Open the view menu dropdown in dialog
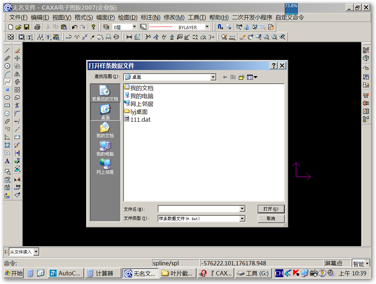 click(x=252, y=77)
